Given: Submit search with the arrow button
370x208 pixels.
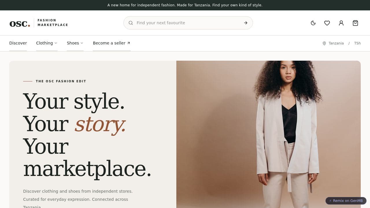Looking at the screenshot, I should (x=246, y=23).
